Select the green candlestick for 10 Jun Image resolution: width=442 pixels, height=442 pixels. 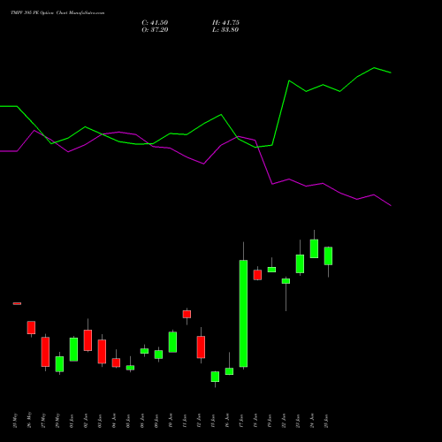[172, 342]
